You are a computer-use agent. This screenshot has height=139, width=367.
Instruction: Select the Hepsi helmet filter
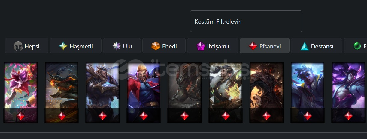point(26,46)
